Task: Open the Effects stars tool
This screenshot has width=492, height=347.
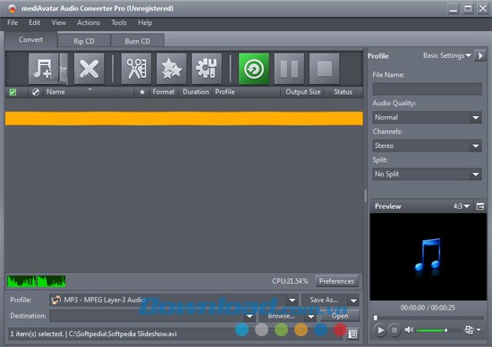Action: point(172,69)
